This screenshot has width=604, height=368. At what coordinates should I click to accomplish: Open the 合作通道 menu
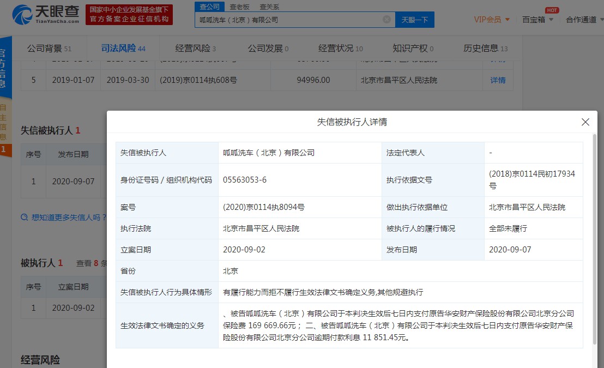584,20
